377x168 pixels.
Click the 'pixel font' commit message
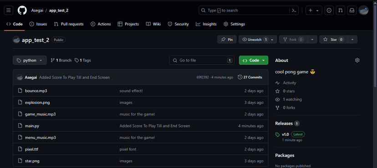(x=128, y=149)
